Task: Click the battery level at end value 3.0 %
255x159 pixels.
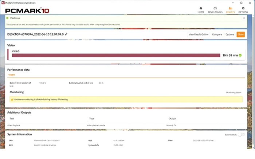Action: [x=101, y=83]
